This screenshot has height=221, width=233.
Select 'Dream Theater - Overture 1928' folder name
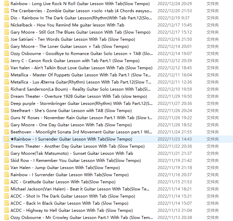pyautogui.click(x=79, y=96)
